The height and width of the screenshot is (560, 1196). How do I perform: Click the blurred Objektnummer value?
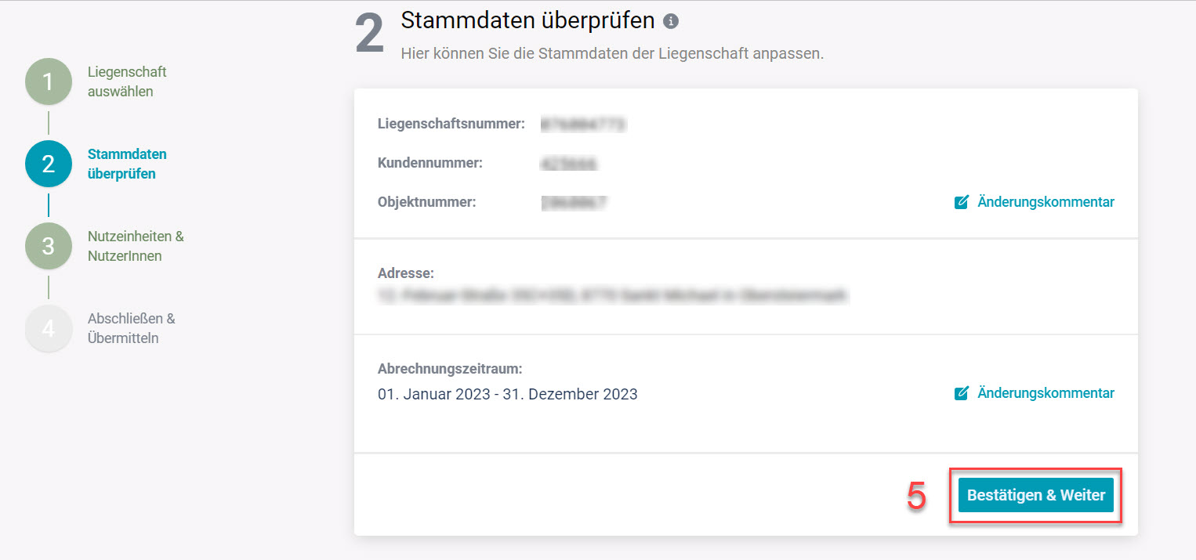pyautogui.click(x=574, y=202)
